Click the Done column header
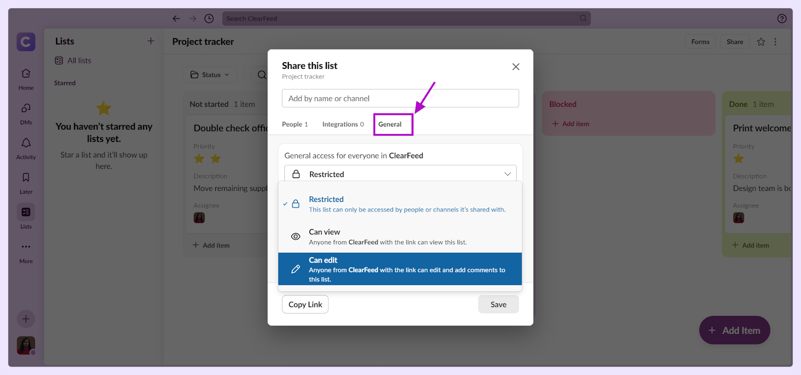The height and width of the screenshot is (375, 801). [x=738, y=104]
